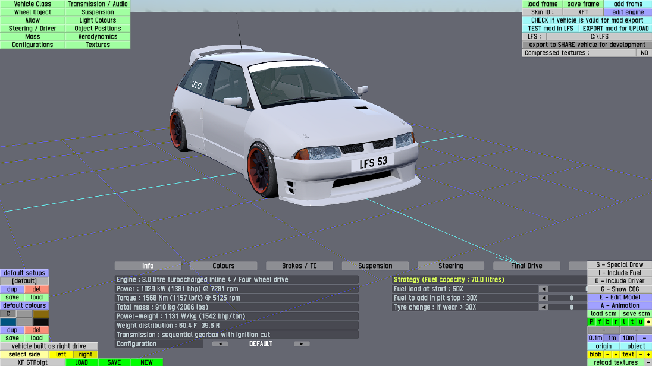Click the Skin ID XFT field
Image resolution: width=652 pixels, height=366 pixels.
[583, 12]
